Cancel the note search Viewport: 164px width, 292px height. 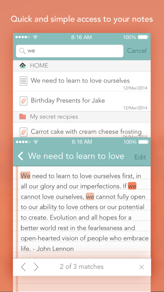coord(137,51)
